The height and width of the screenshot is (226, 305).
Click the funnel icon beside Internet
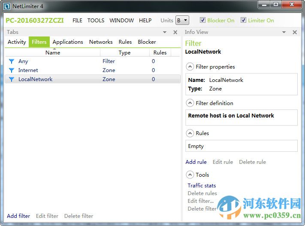[12, 70]
